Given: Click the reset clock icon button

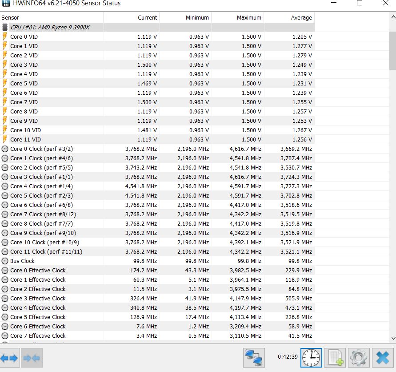Looking at the screenshot, I should tap(311, 358).
